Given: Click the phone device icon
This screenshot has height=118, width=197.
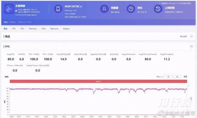Looking at the screenshot, I should pyautogui.click(x=58, y=9).
